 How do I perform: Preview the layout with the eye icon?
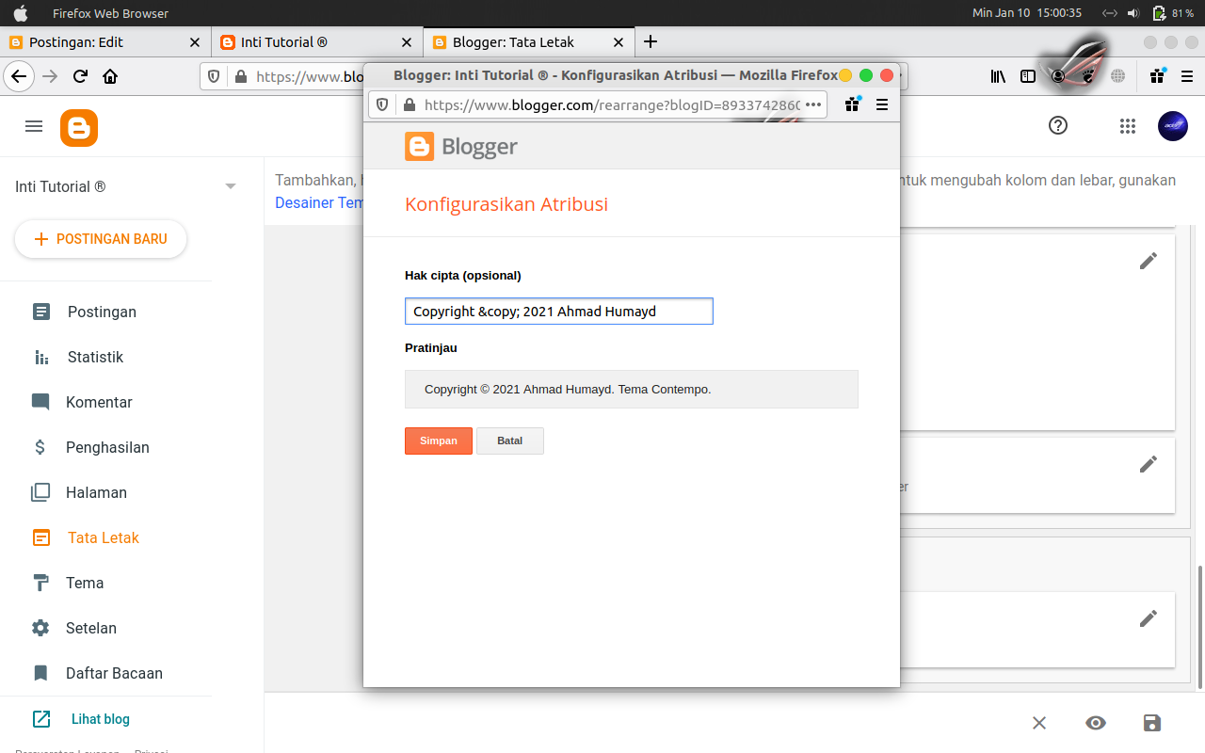click(x=1095, y=723)
